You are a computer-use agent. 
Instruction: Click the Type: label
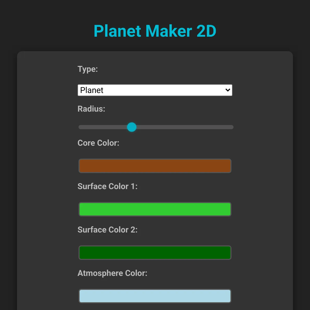[x=88, y=69]
